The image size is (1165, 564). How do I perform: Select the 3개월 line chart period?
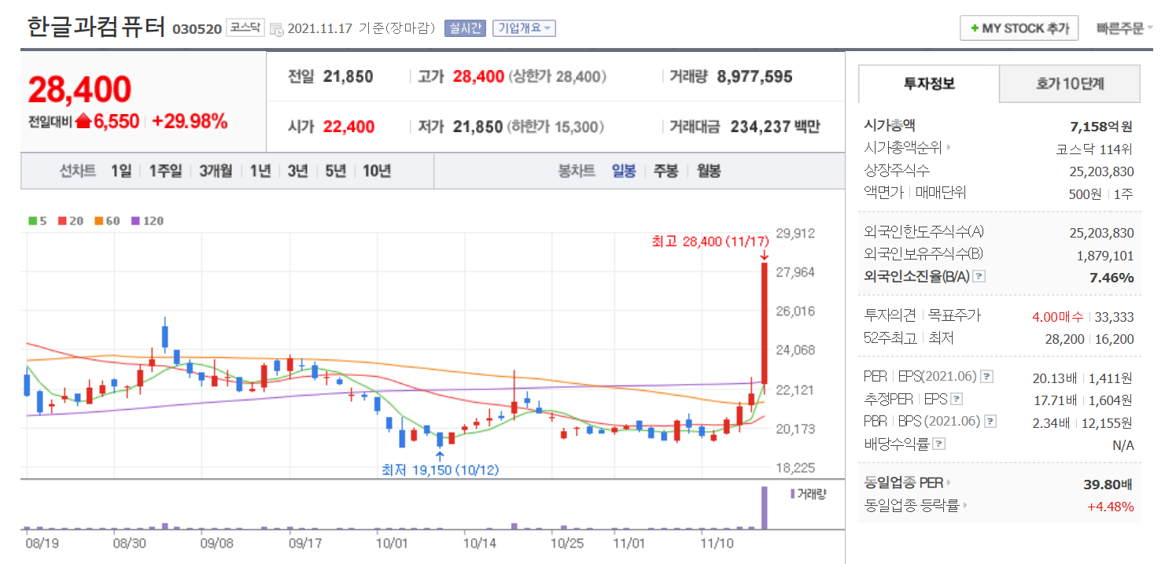coord(216,171)
